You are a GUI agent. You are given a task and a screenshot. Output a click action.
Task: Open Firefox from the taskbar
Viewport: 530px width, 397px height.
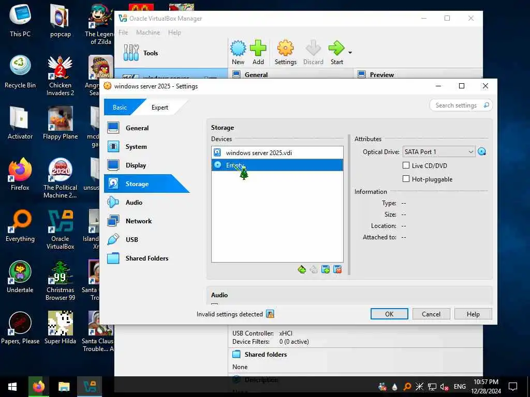pos(38,387)
